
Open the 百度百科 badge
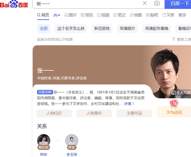coord(45,92)
